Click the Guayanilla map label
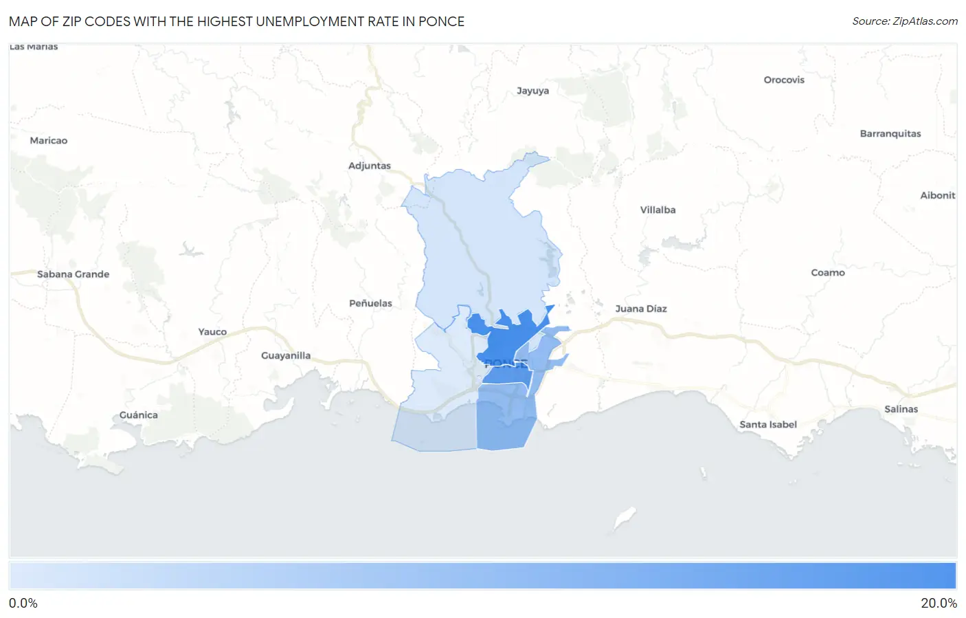The height and width of the screenshot is (618, 966). (x=286, y=355)
